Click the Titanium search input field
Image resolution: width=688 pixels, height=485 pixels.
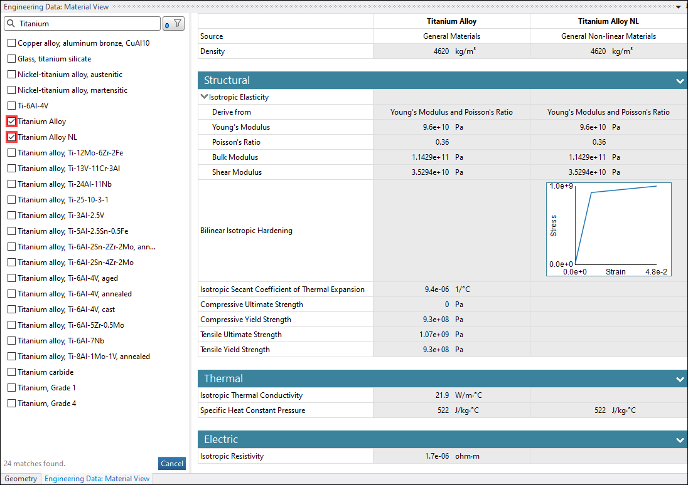point(82,24)
